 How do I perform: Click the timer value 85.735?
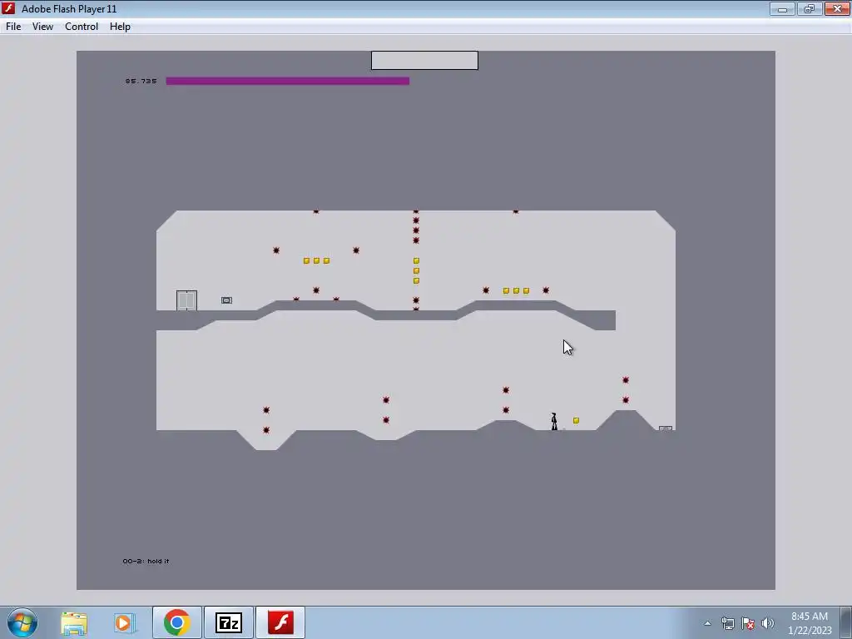pos(141,81)
